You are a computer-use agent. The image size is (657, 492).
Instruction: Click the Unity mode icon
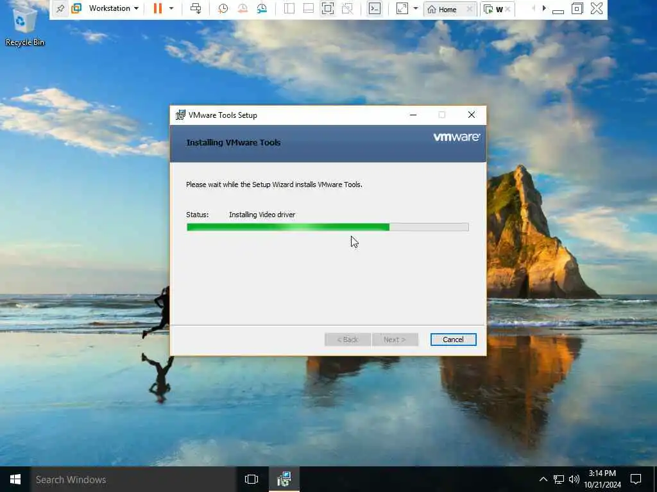point(347,8)
